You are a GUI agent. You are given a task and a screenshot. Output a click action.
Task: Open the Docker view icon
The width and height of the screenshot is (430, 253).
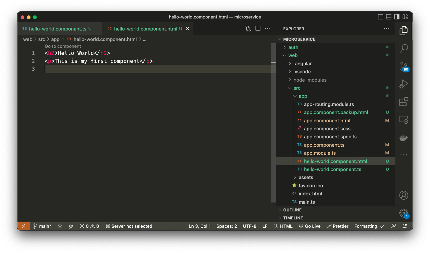tap(403, 137)
